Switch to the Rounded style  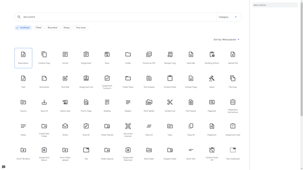(x=52, y=28)
